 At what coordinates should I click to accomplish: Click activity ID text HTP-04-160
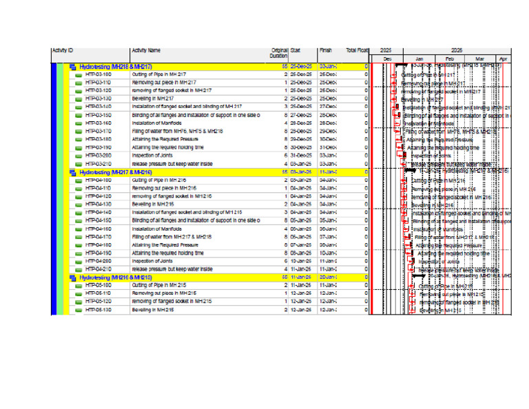click(98, 229)
